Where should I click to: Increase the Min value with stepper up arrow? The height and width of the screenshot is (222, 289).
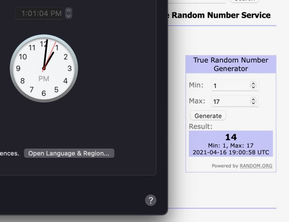pos(253,83)
